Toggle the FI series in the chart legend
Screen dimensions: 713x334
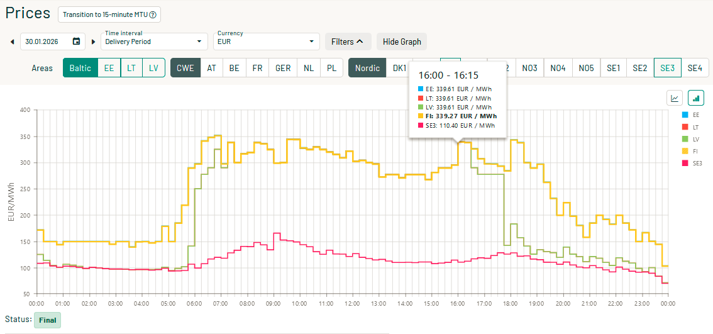point(689,150)
